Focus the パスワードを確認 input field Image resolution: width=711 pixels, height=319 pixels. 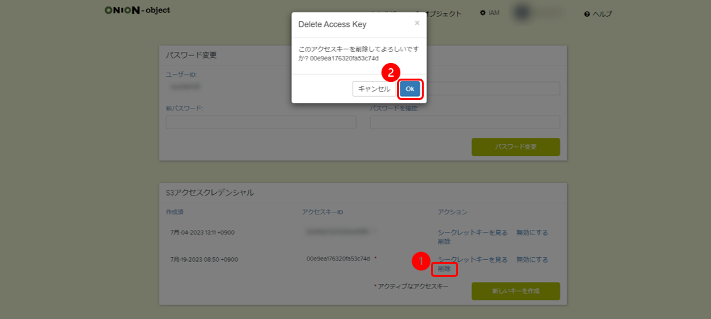465,122
